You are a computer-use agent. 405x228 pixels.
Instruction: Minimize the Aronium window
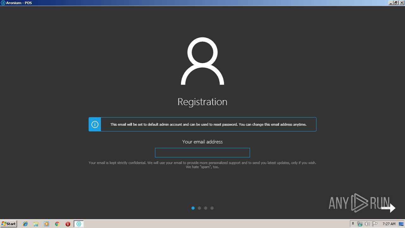tap(391, 3)
